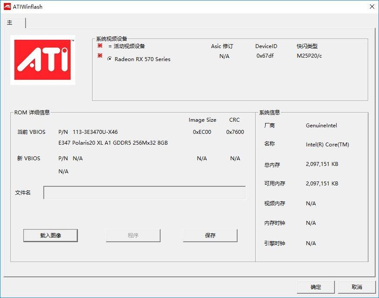Screen dimensions: 379x298
Task: Click the Image Size value 0xEC00
Action: pyautogui.click(x=202, y=132)
